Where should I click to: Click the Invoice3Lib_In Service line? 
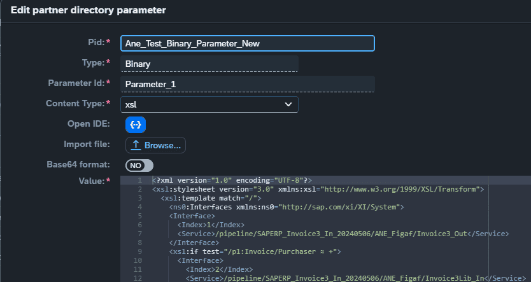click(x=355, y=278)
